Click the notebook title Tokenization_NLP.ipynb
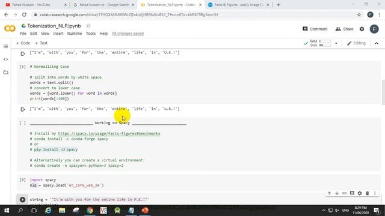 tap(54, 26)
